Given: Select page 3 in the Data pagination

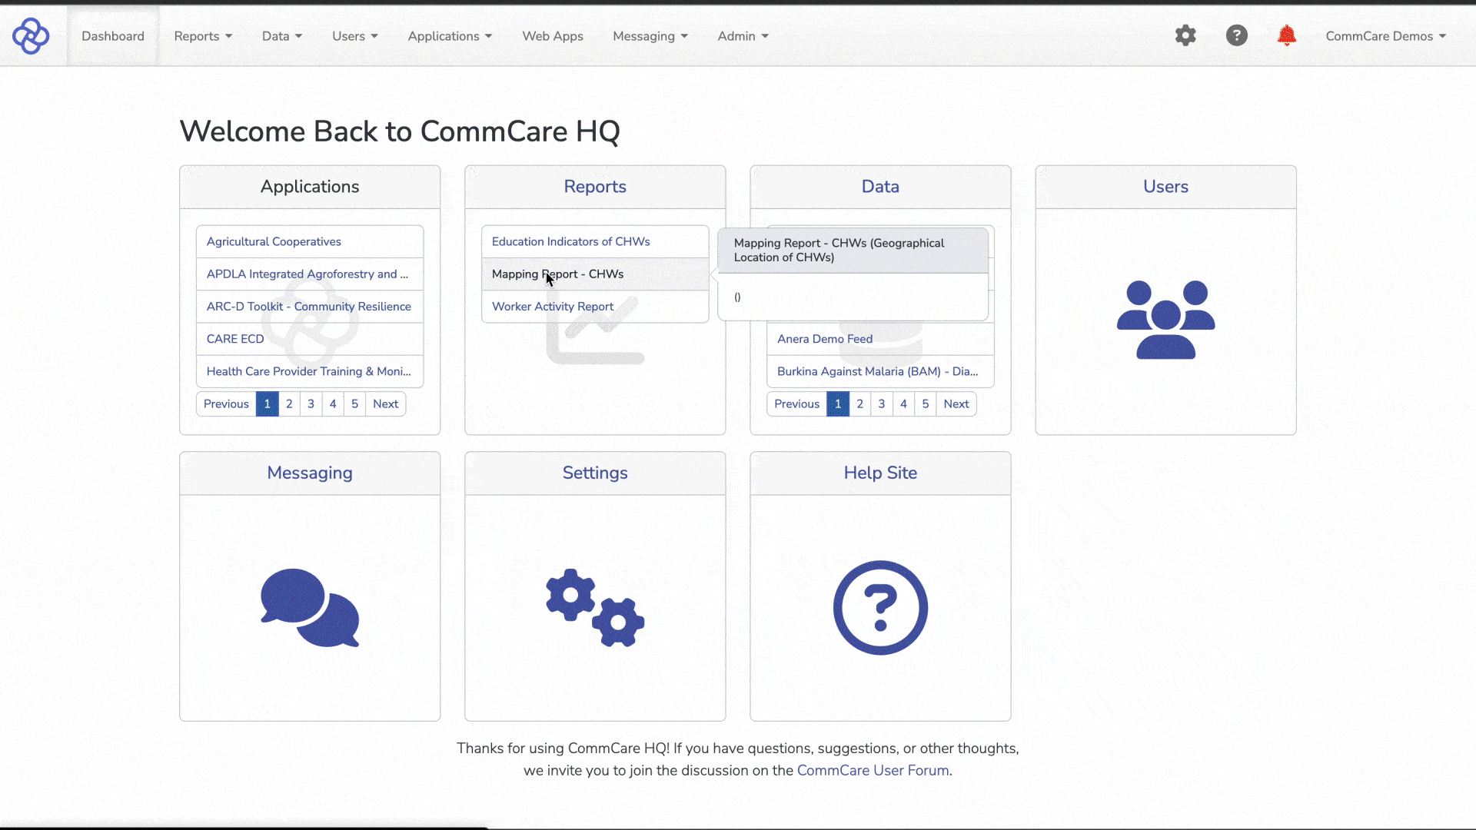Looking at the screenshot, I should tap(882, 403).
